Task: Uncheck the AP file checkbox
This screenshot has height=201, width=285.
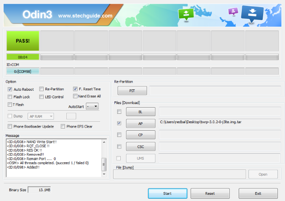Action: click(118, 123)
